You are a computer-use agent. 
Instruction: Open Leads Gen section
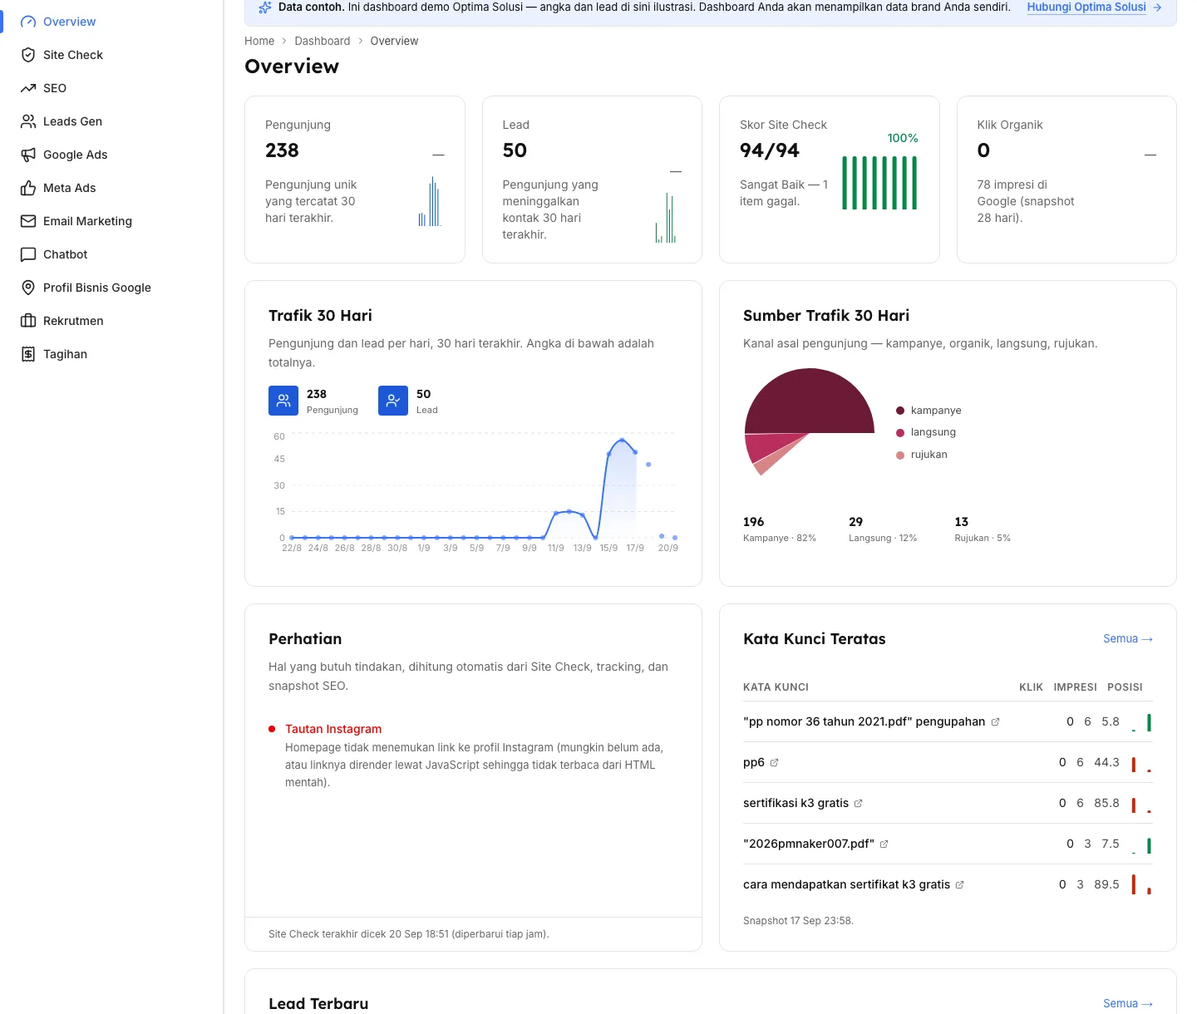[111, 121]
